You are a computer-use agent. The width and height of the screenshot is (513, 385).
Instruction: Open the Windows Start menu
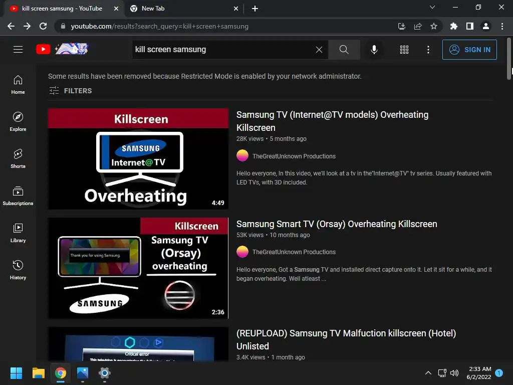(x=16, y=373)
